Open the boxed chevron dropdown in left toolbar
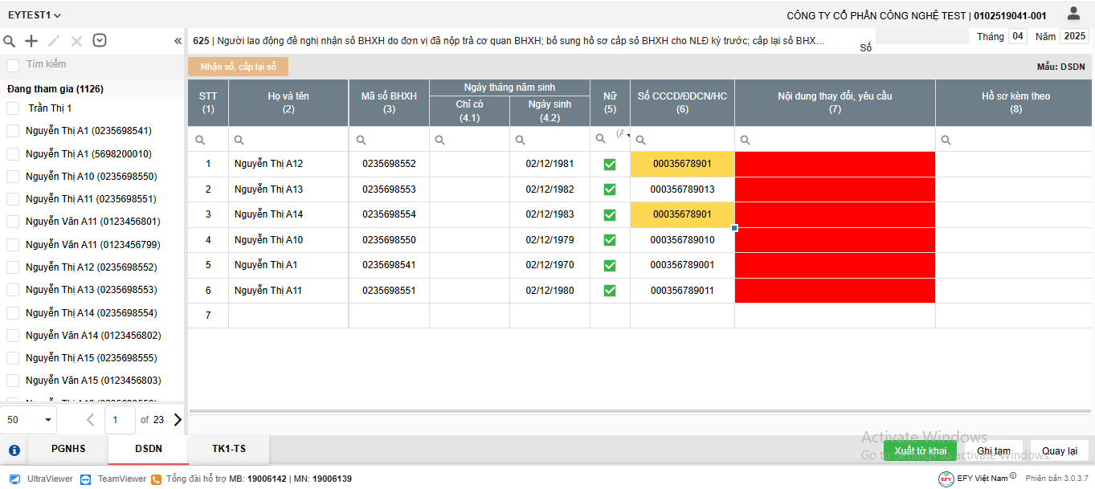 click(100, 41)
